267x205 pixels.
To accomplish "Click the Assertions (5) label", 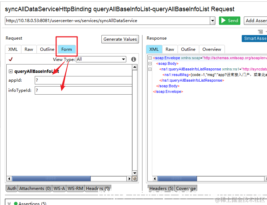I will [32, 204].
